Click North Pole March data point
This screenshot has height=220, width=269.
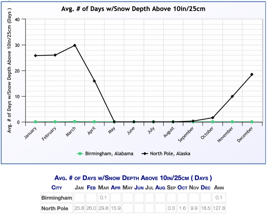coord(75,45)
